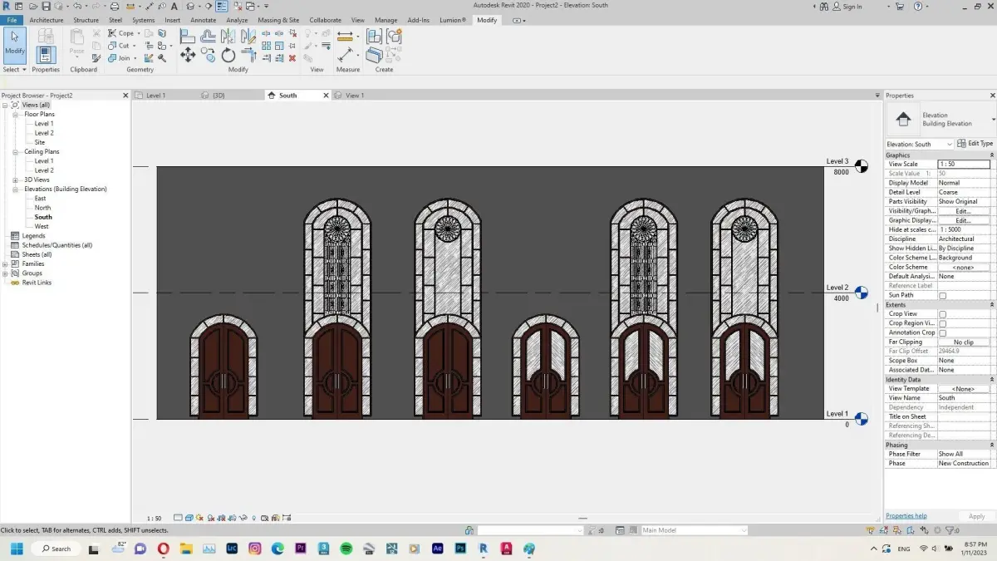The image size is (997, 561).
Task: Click the View Scale input field
Action: pos(963,165)
